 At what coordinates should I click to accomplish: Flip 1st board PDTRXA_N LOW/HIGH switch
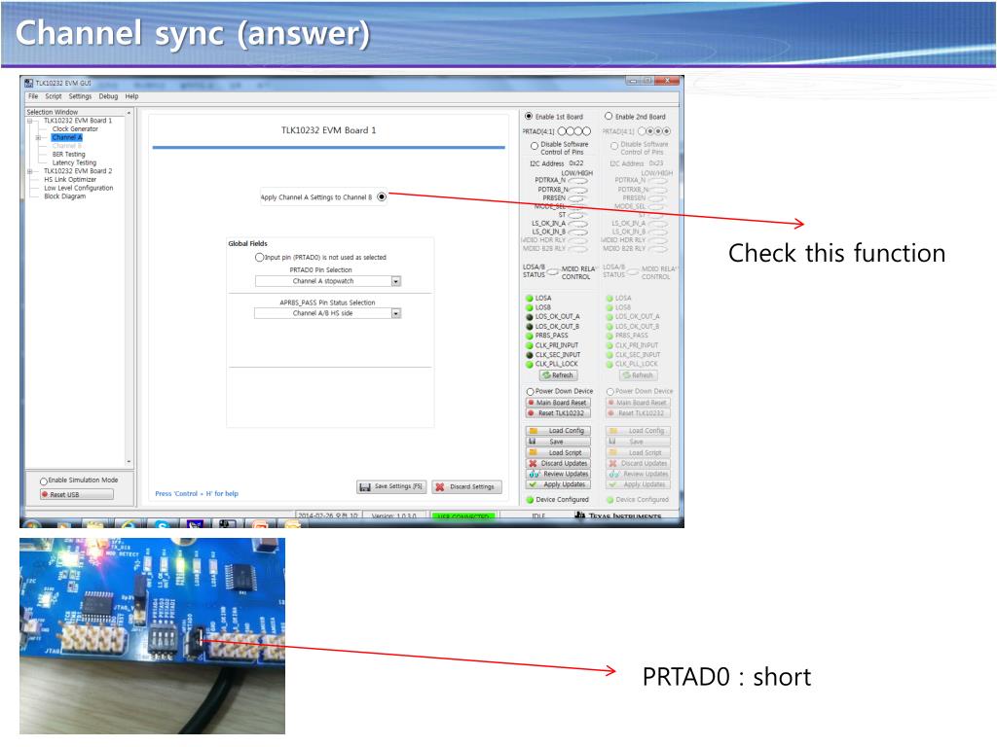(577, 181)
